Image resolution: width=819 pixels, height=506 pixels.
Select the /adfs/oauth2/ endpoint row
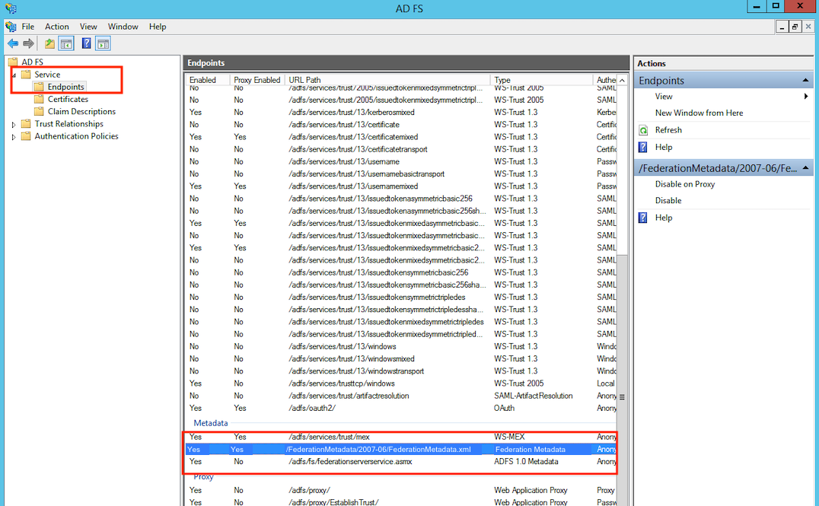click(x=401, y=408)
